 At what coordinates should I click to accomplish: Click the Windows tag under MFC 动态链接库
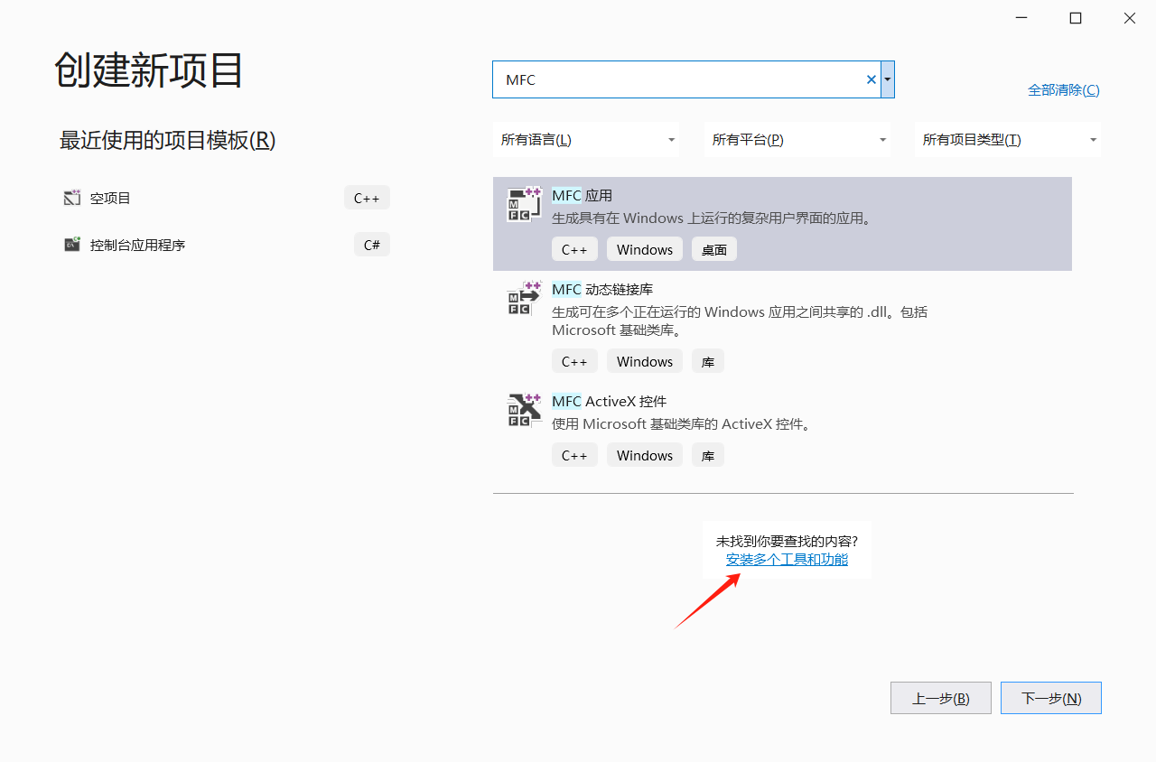coord(645,361)
